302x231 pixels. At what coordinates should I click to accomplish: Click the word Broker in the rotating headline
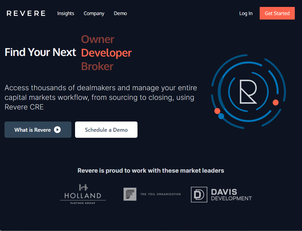click(97, 66)
